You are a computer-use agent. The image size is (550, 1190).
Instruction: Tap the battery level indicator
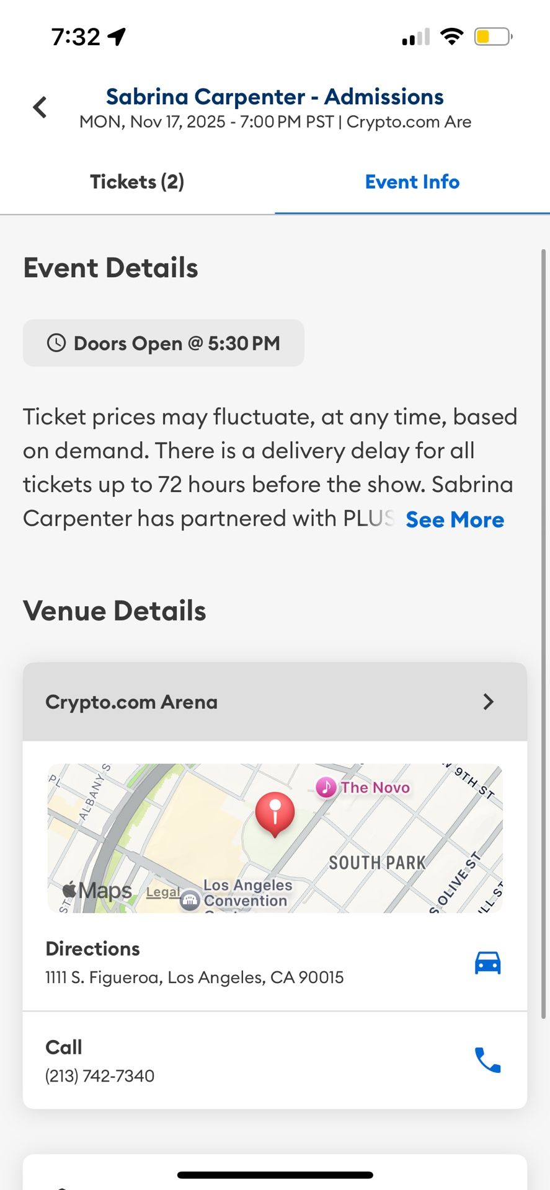[x=492, y=36]
